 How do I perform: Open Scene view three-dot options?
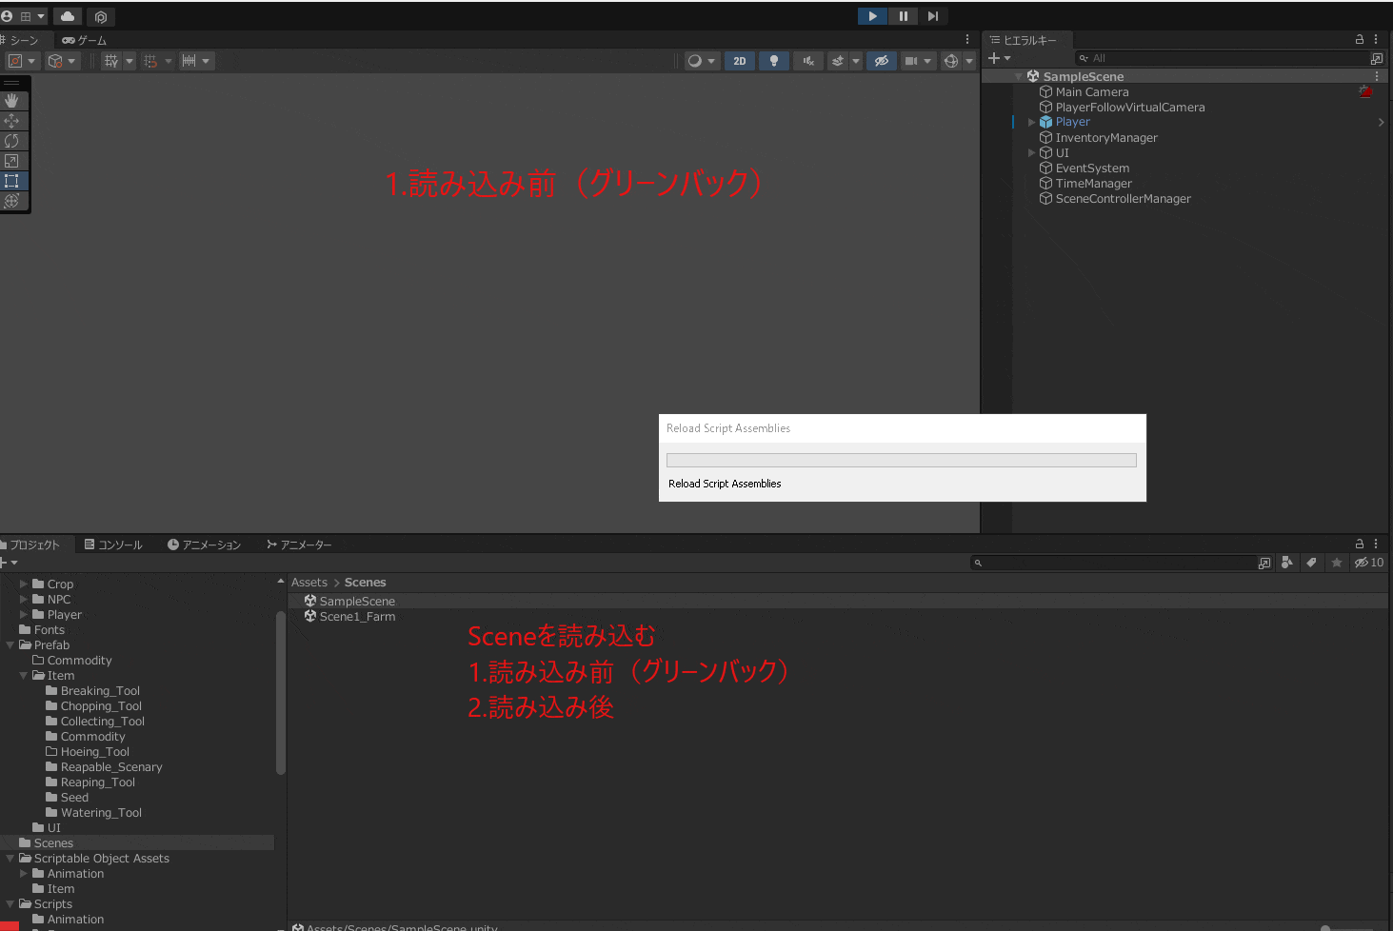point(967,39)
